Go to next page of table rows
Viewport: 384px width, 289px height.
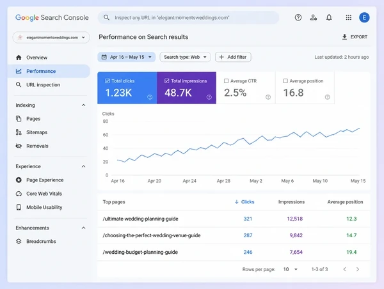(x=358, y=269)
